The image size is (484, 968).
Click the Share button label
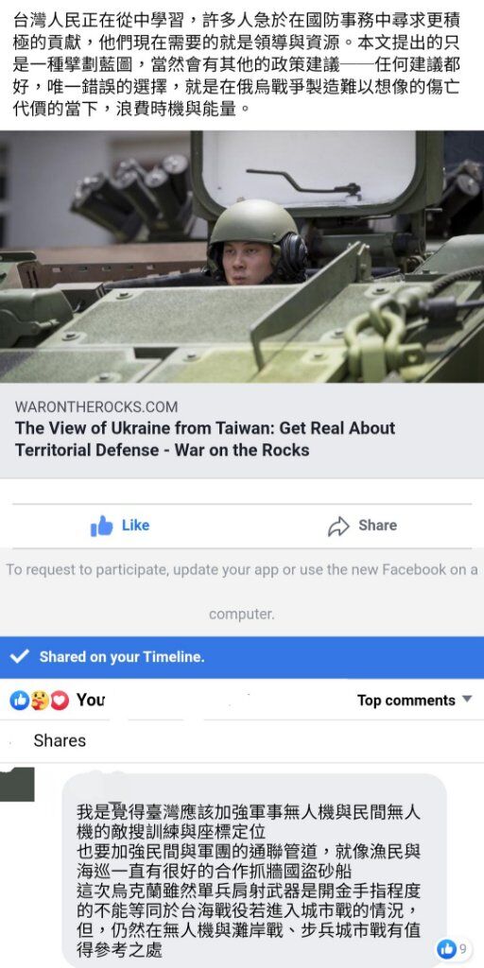tap(377, 526)
